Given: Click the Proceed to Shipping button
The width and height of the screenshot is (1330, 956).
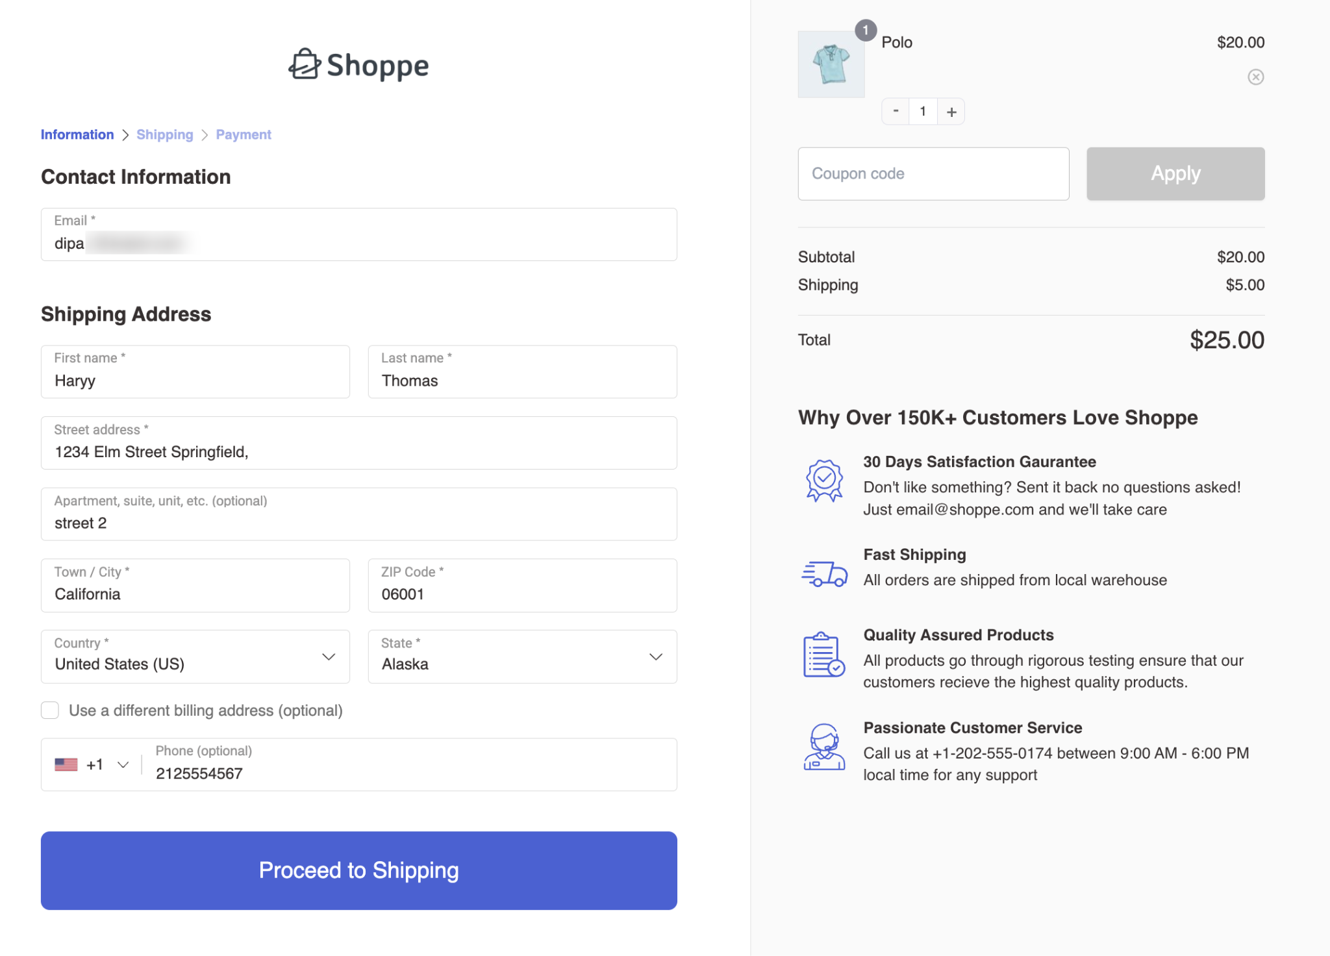Looking at the screenshot, I should coord(358,870).
